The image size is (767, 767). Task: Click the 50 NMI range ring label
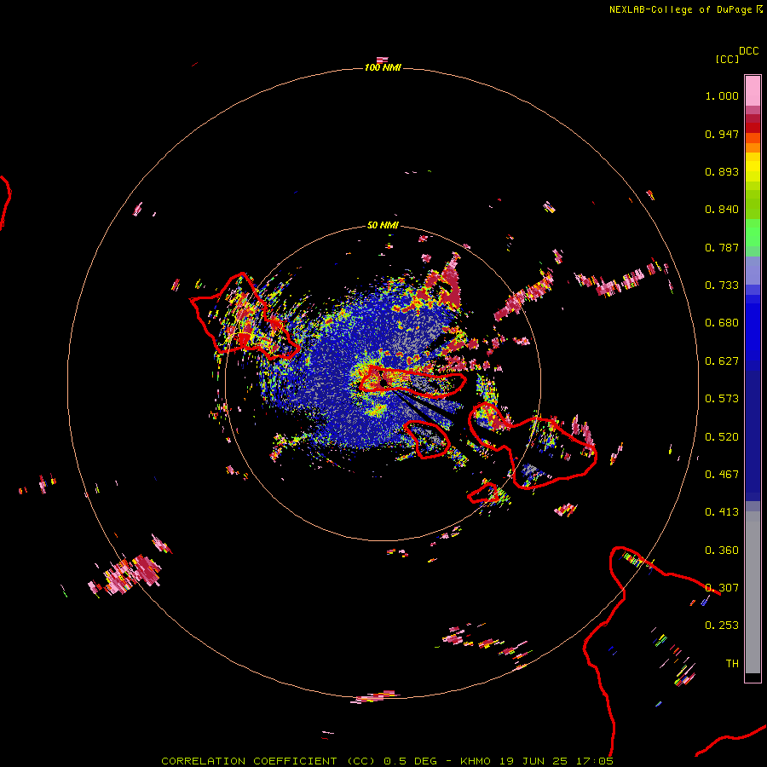[383, 225]
